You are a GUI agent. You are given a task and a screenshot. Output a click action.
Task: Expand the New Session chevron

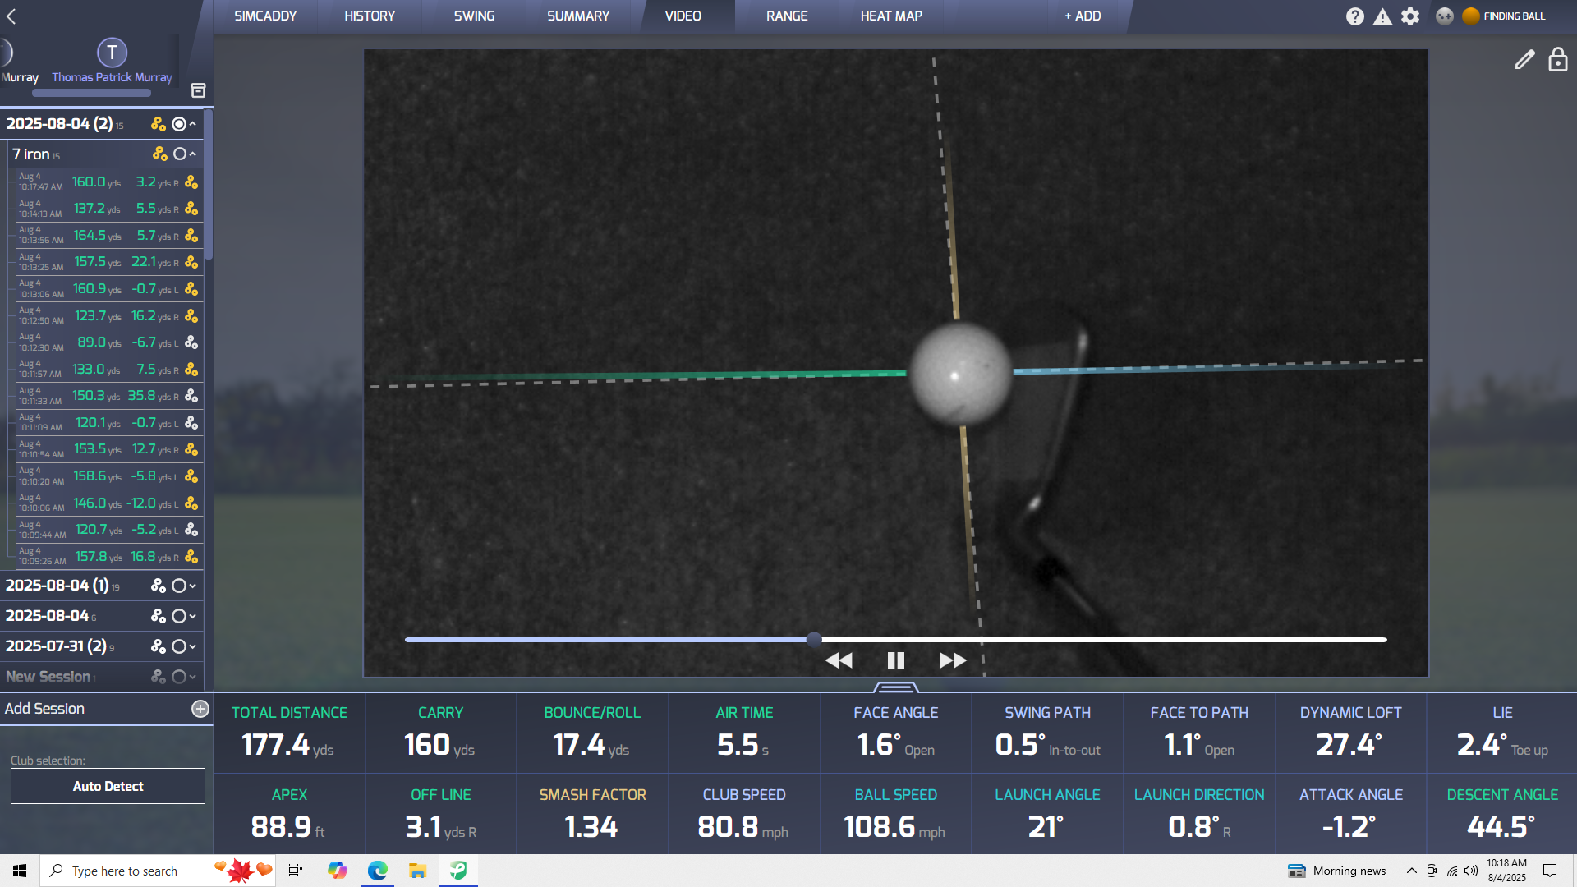193,678
